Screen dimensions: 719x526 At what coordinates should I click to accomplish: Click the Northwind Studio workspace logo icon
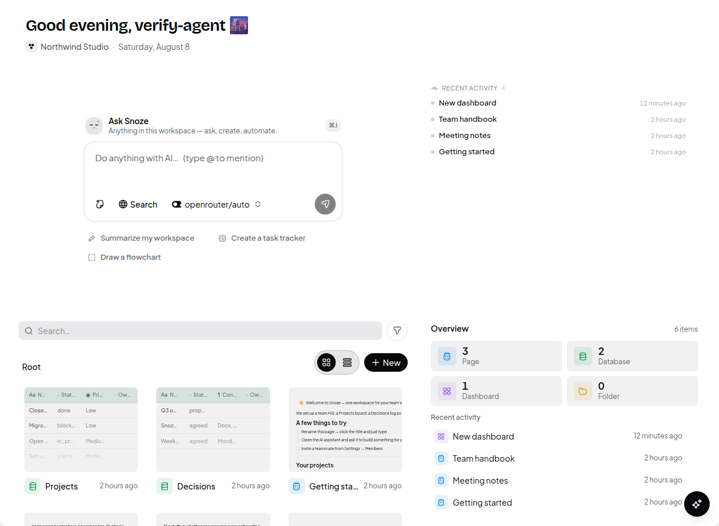coord(31,46)
